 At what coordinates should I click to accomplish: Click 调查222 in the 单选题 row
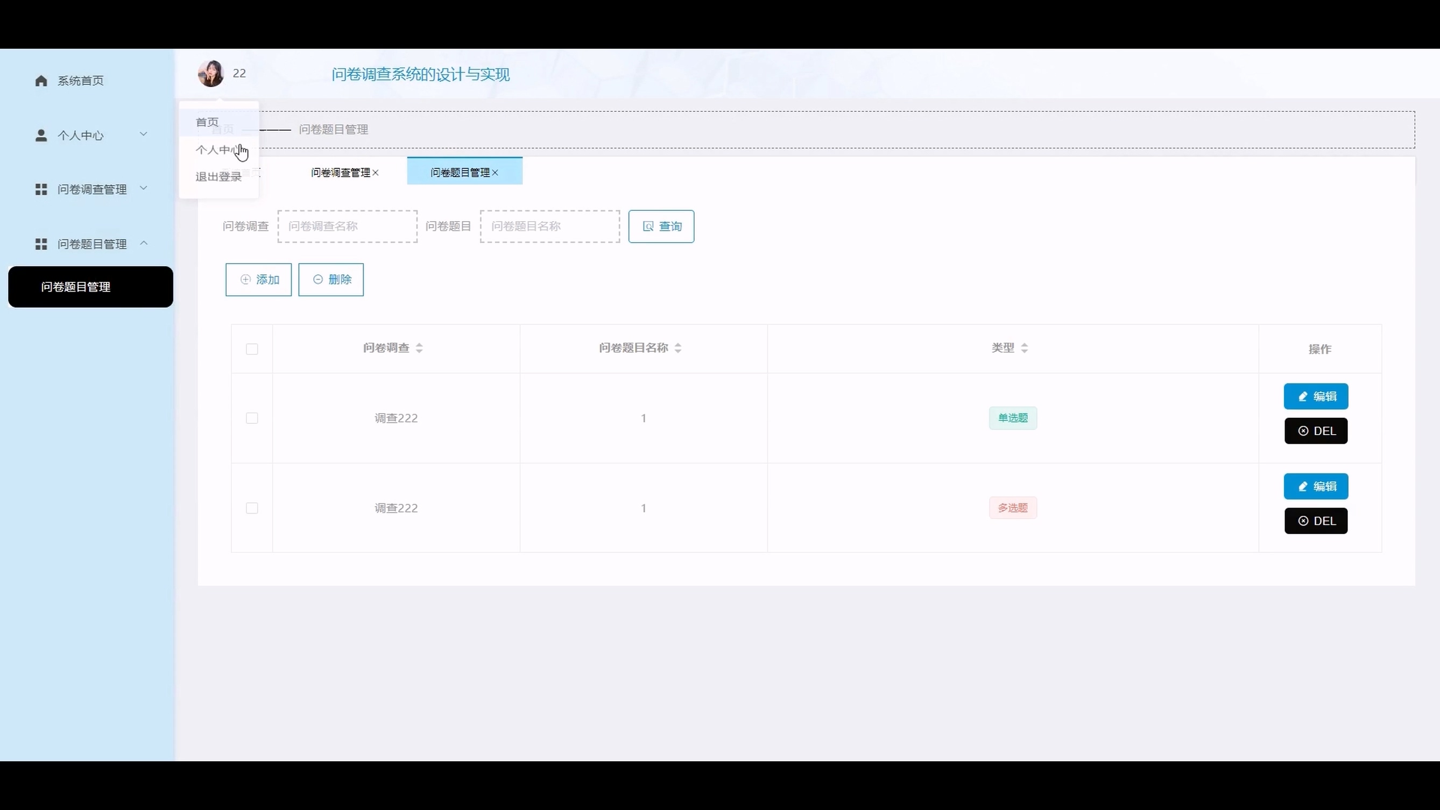pyautogui.click(x=397, y=418)
